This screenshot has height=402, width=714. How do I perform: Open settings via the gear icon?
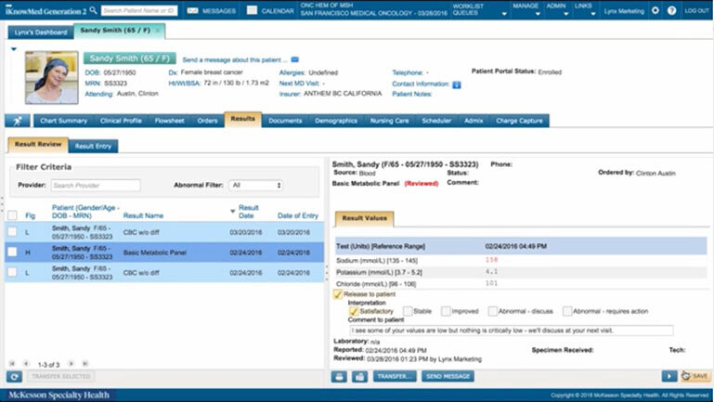(x=655, y=10)
